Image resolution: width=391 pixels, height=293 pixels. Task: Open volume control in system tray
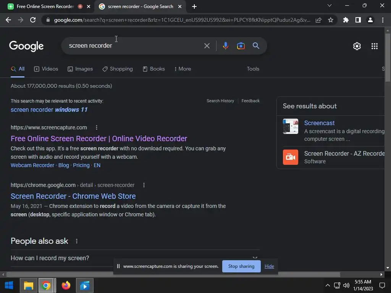coord(346,285)
